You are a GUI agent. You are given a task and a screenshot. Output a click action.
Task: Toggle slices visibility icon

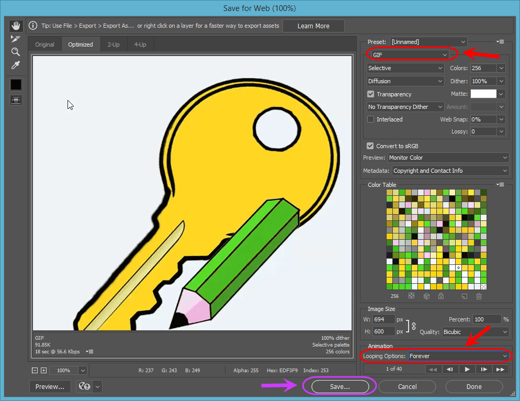point(16,100)
